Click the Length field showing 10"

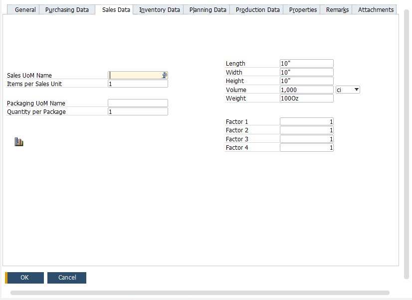[306, 63]
